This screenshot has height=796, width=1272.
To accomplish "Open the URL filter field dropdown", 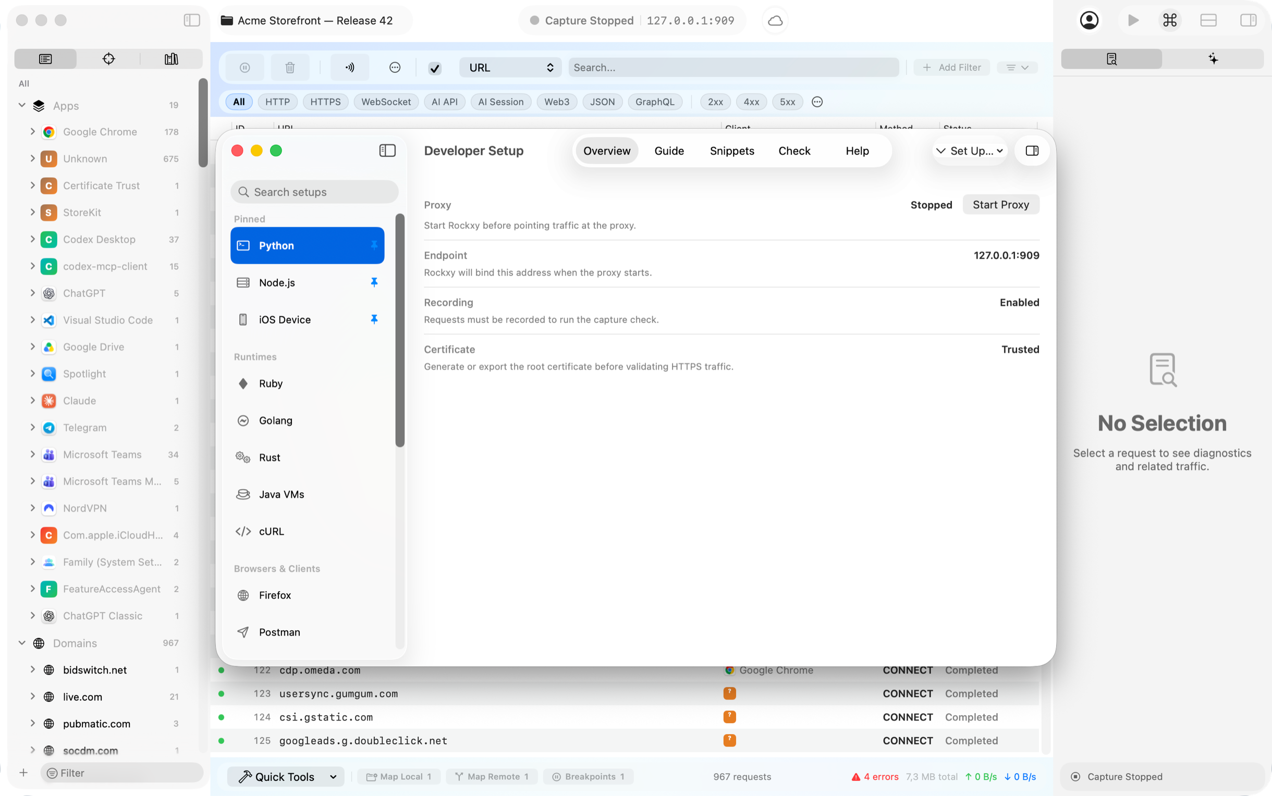I will click(x=510, y=67).
